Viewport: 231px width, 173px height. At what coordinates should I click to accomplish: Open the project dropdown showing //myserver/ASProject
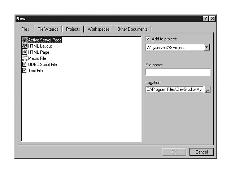click(206, 47)
